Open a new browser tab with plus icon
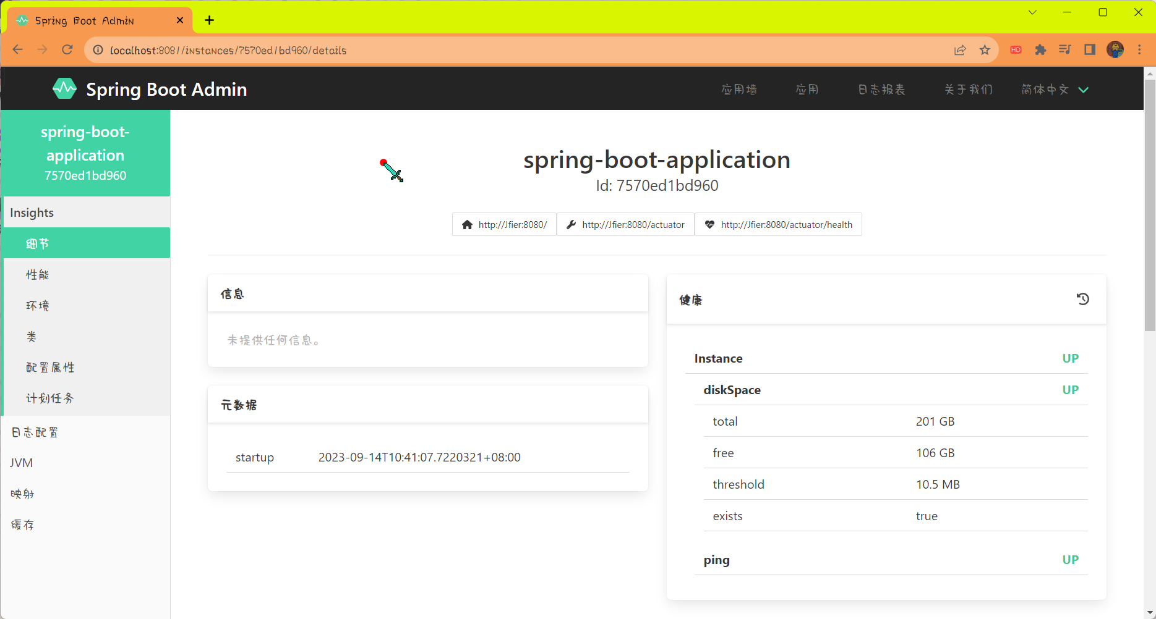1156x619 pixels. pyautogui.click(x=210, y=20)
